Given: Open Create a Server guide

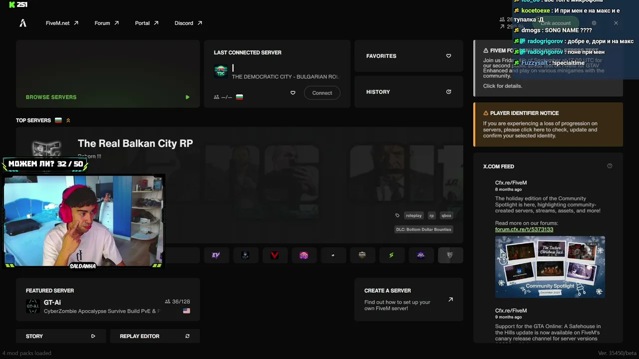Looking at the screenshot, I should pyautogui.click(x=409, y=299).
